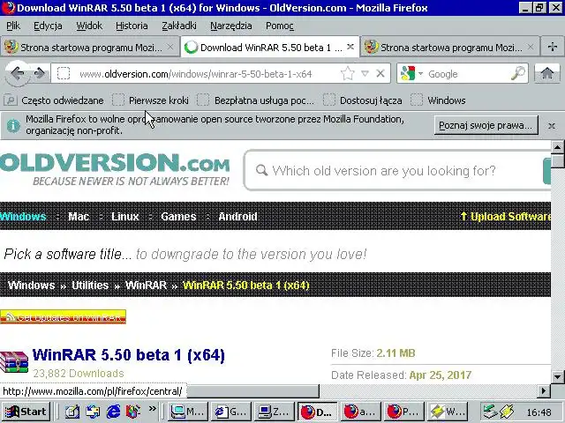This screenshot has height=423, width=565.
Task: Switch to W... taskbar window
Action: pos(448,412)
